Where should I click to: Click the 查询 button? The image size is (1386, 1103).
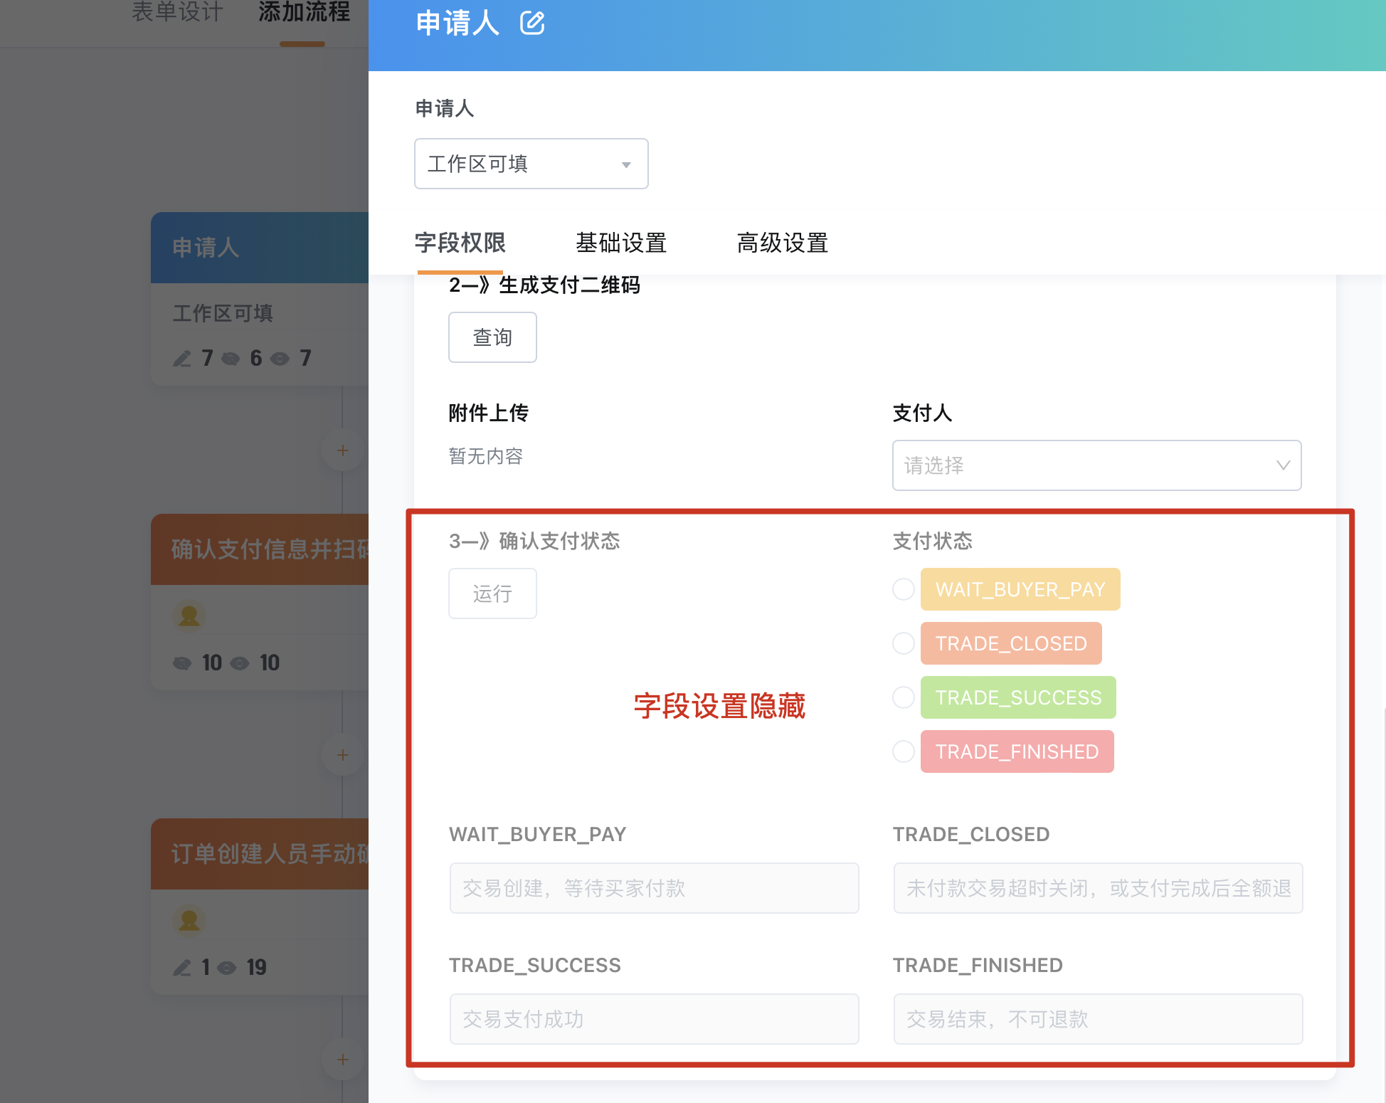(492, 337)
